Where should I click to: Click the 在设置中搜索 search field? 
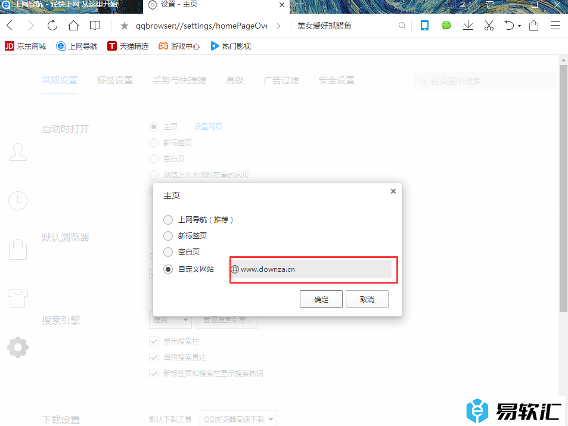485,81
